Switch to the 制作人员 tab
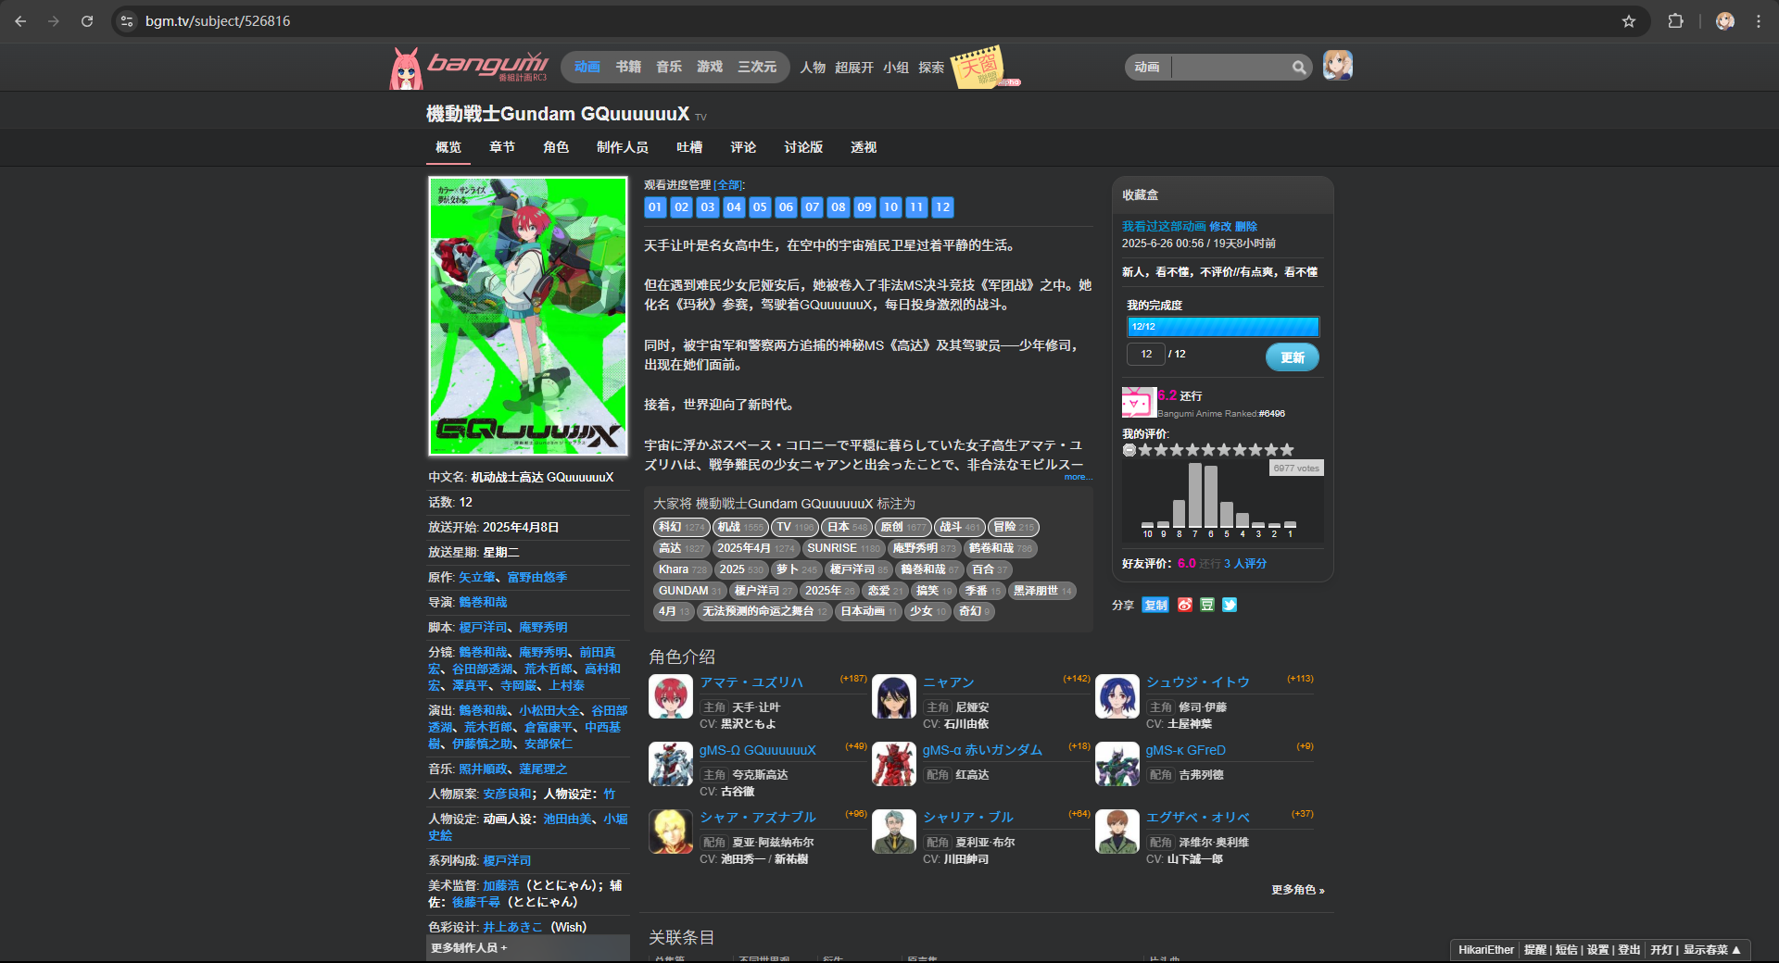 tap(623, 147)
